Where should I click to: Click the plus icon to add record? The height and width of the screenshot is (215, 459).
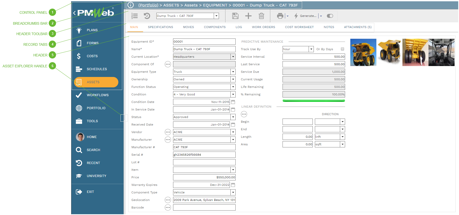pyautogui.click(x=248, y=16)
